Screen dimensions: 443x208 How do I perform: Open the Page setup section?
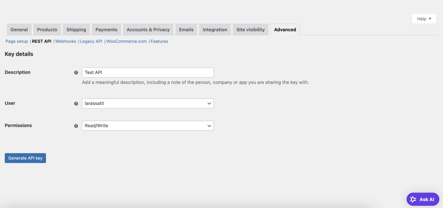pyautogui.click(x=16, y=41)
